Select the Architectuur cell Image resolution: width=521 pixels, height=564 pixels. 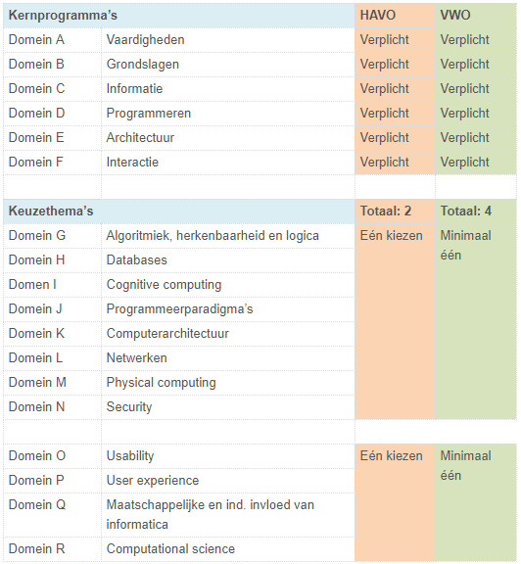click(x=228, y=138)
